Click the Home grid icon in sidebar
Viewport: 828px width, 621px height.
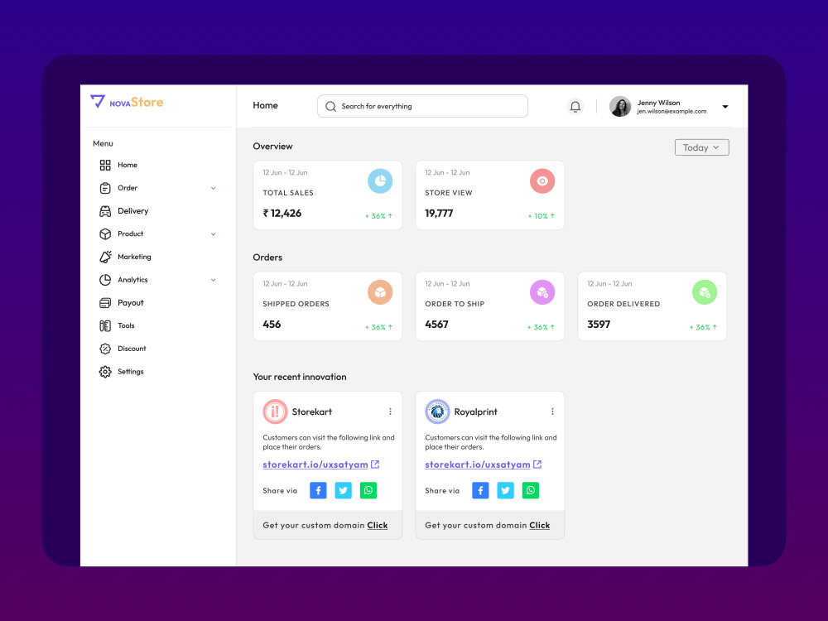[105, 166]
